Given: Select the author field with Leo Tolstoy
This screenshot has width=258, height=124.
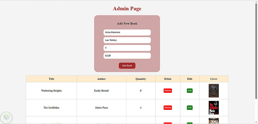Looking at the screenshot, I should (127, 40).
